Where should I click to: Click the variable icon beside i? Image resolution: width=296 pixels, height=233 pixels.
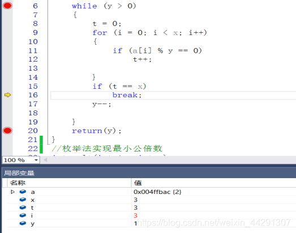[23, 215]
